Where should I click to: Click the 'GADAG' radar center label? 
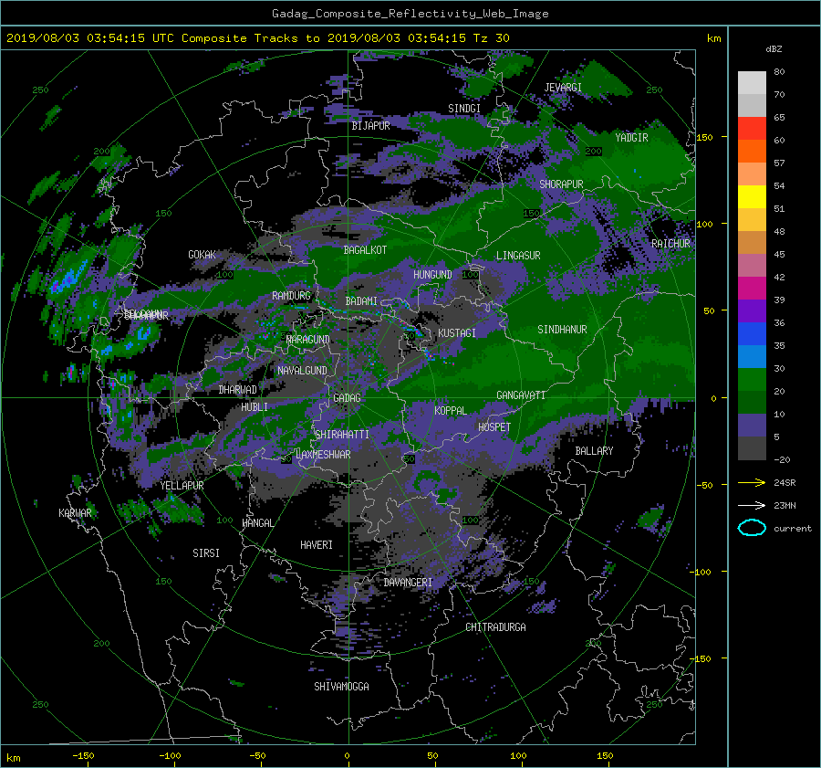[347, 398]
